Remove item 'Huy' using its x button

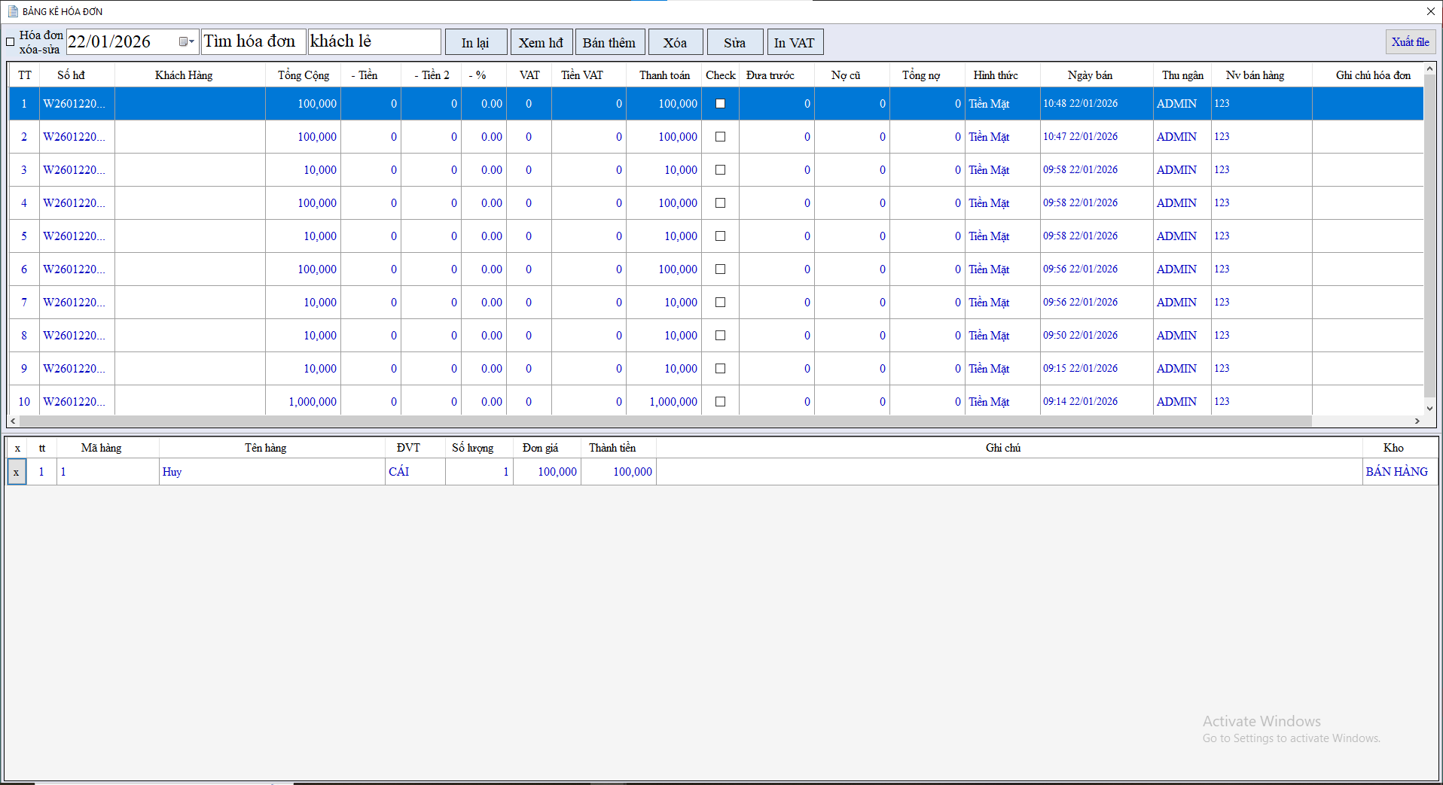[17, 472]
